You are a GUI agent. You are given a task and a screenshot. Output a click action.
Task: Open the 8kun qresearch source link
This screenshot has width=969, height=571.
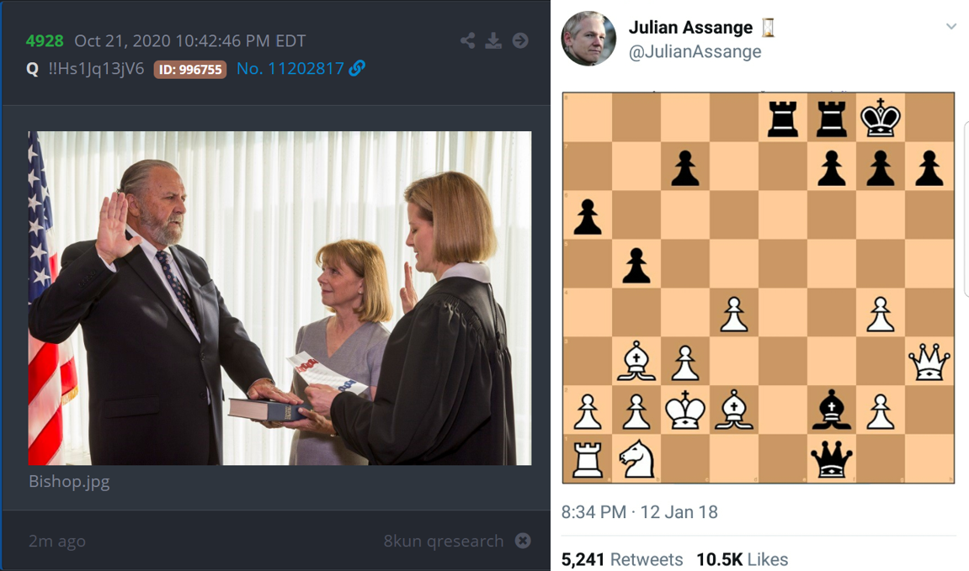pos(443,541)
